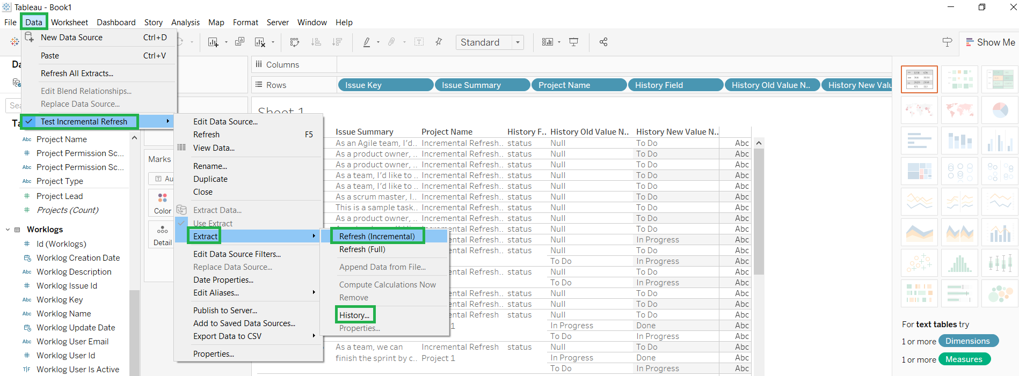Toggle the Test Incremental Refresh data source
Image resolution: width=1019 pixels, height=376 pixels.
click(x=84, y=122)
